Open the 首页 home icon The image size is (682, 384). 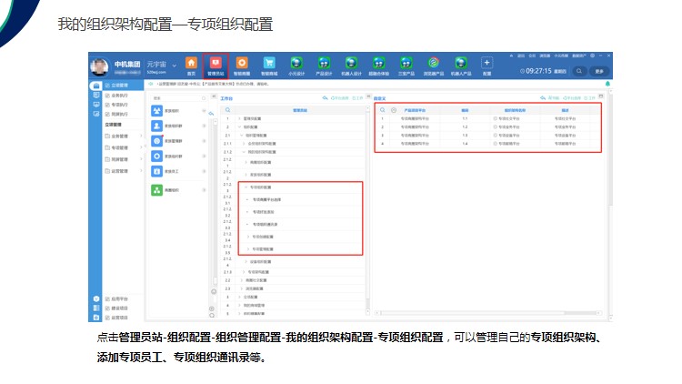click(x=191, y=65)
